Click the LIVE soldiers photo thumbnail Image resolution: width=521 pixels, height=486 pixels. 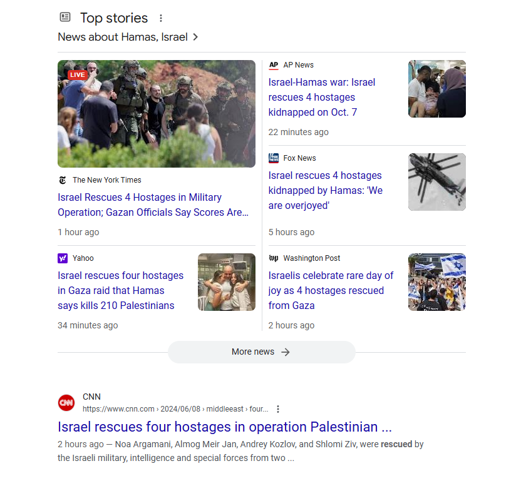tap(157, 114)
